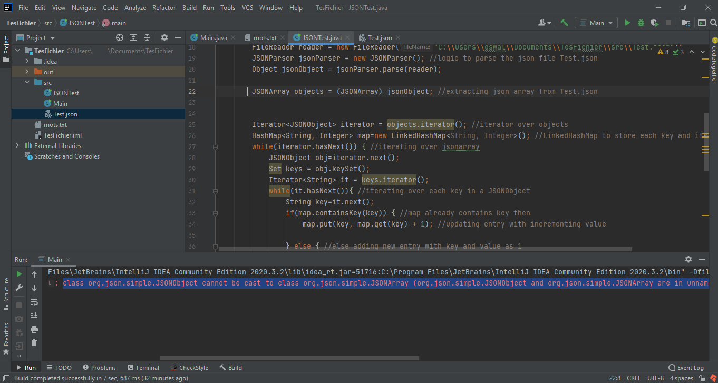Open the Main run configuration dropdown
This screenshot has width=718, height=383.
[596, 23]
